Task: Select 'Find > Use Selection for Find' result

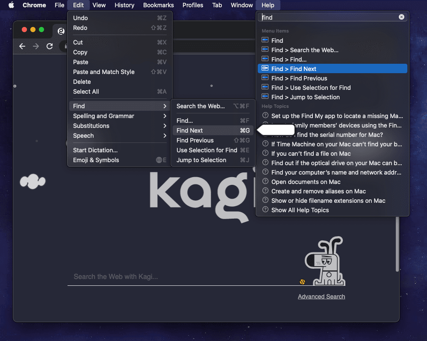Action: [333, 88]
